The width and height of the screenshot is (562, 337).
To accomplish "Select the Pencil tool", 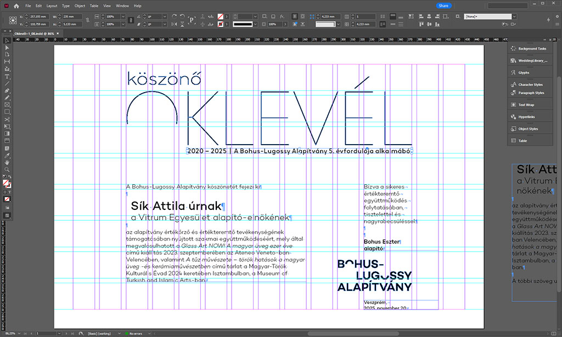I will [x=7, y=98].
